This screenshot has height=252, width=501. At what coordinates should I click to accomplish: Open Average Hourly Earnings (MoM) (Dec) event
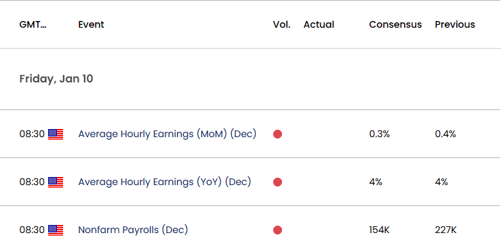coord(167,134)
